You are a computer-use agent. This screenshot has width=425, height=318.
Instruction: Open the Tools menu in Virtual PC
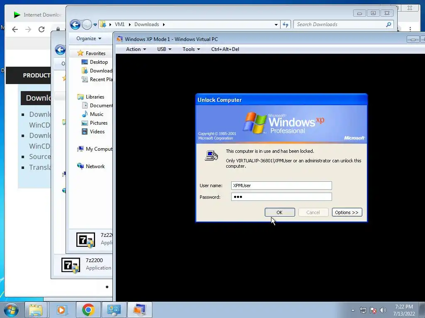point(191,49)
